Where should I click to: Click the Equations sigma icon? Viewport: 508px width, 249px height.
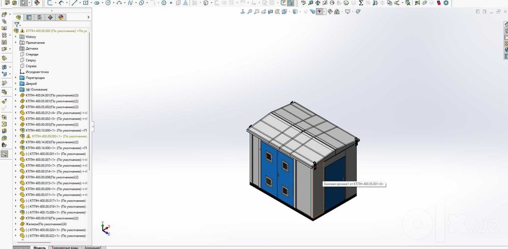coord(361,3)
